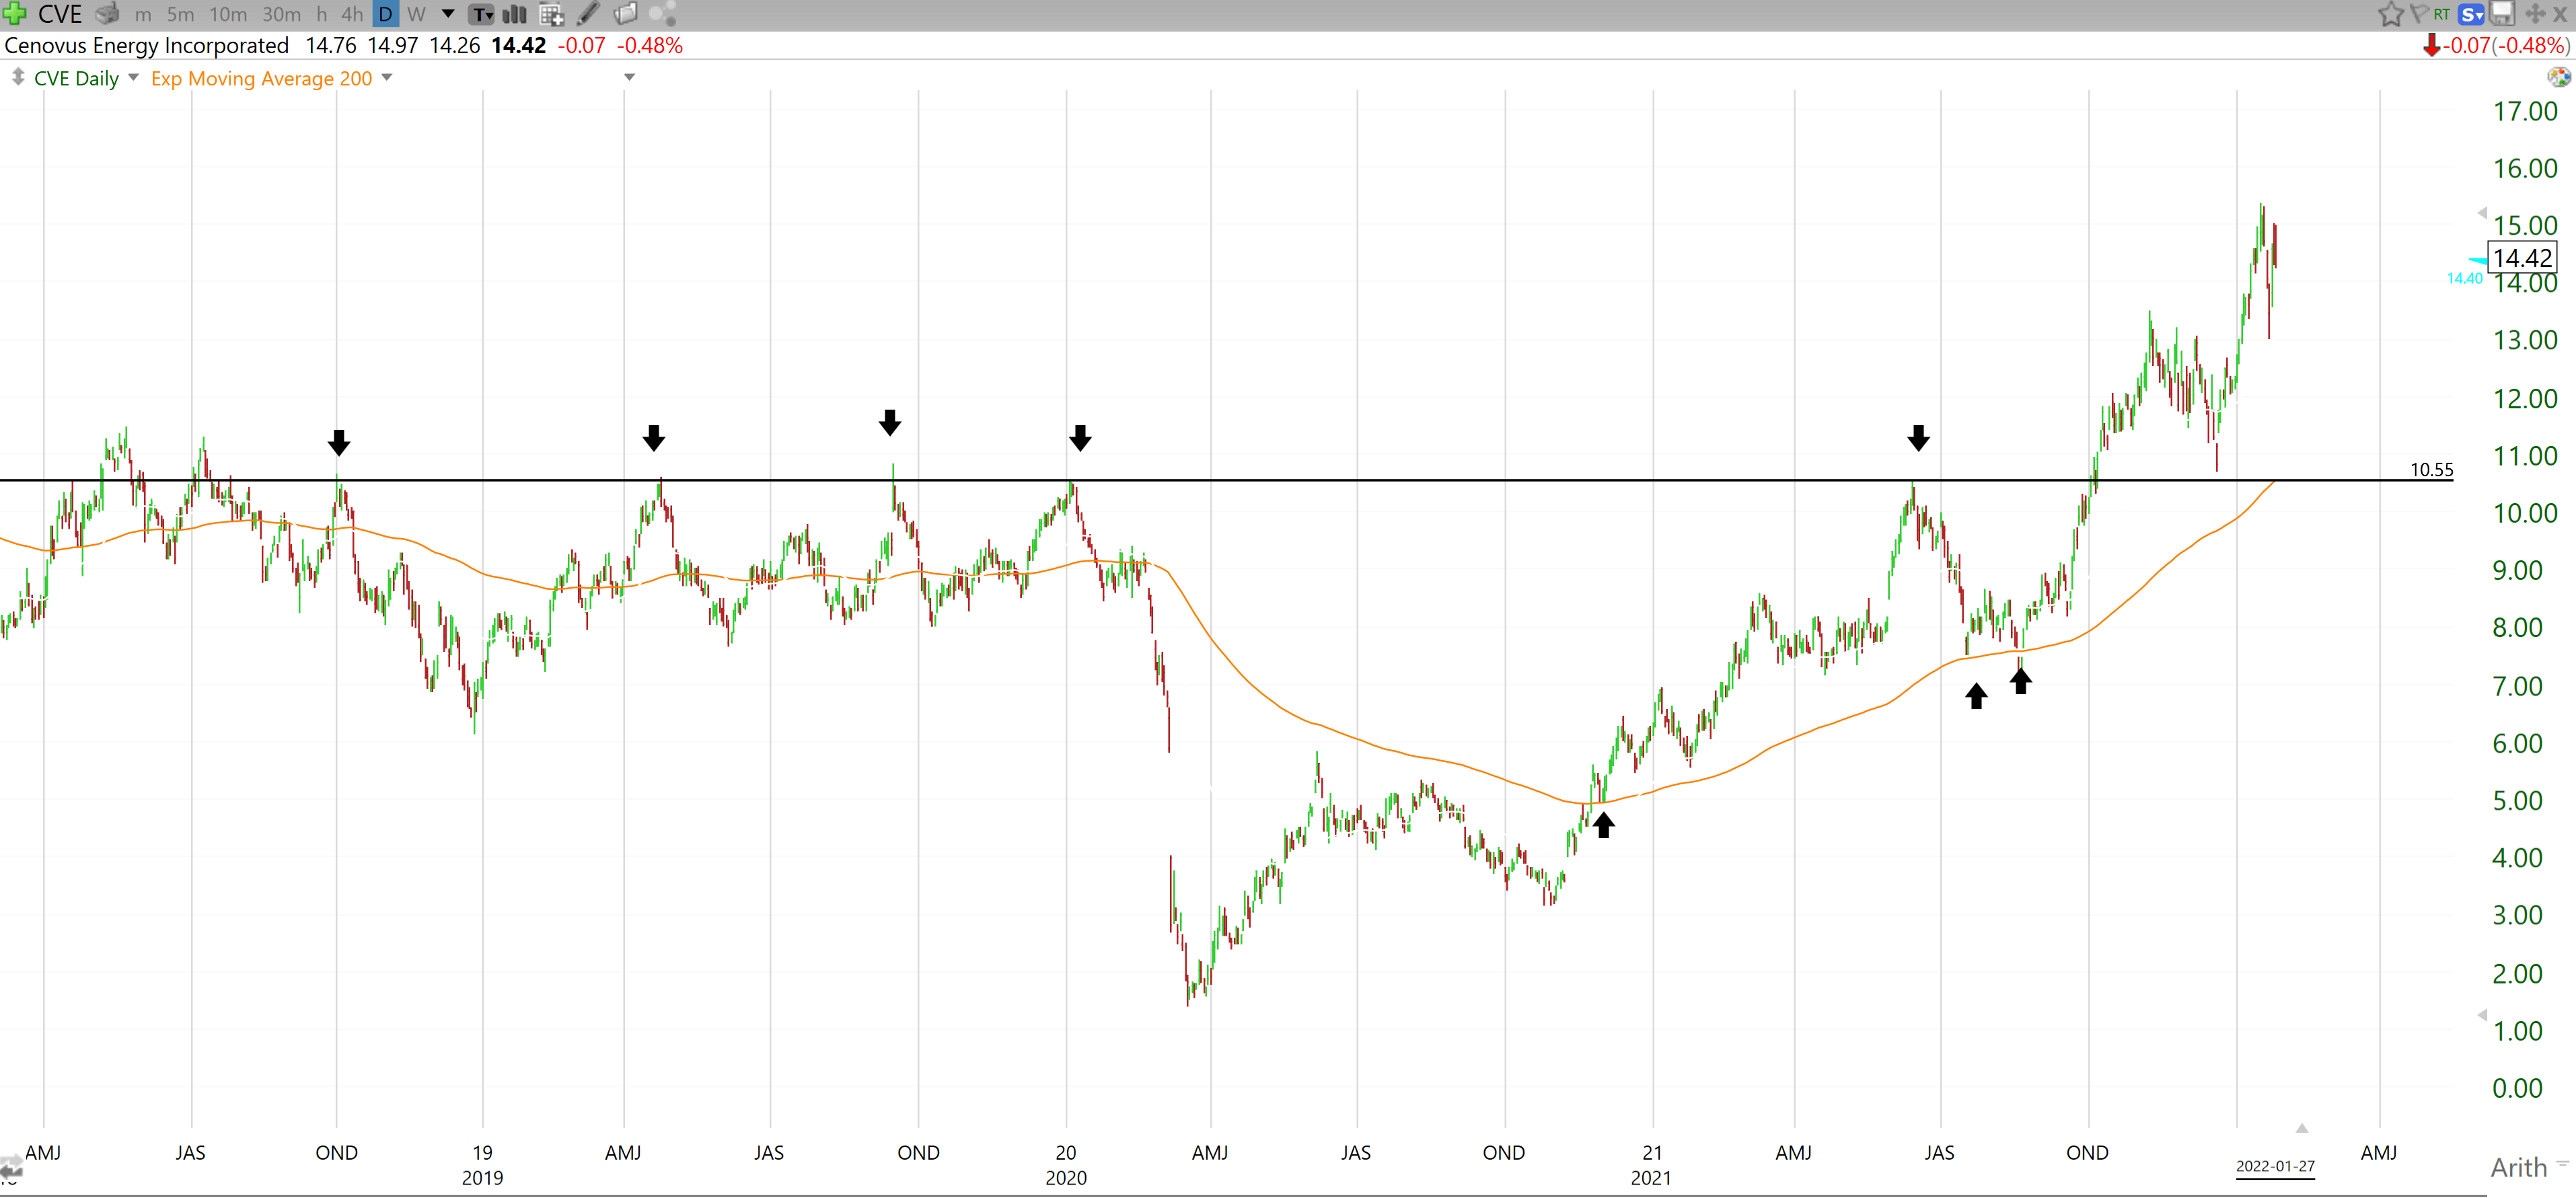The height and width of the screenshot is (1198, 2576).
Task: Open the more-timeframes dropdown arrow
Action: (x=448, y=14)
